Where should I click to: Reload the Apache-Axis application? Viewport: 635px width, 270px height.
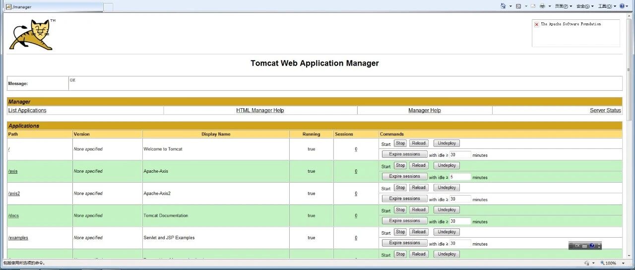click(419, 165)
